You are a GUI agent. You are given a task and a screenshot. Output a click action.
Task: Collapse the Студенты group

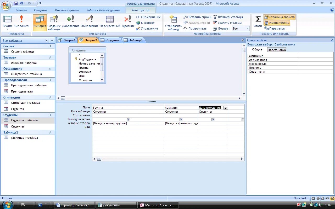[x=50, y=115]
